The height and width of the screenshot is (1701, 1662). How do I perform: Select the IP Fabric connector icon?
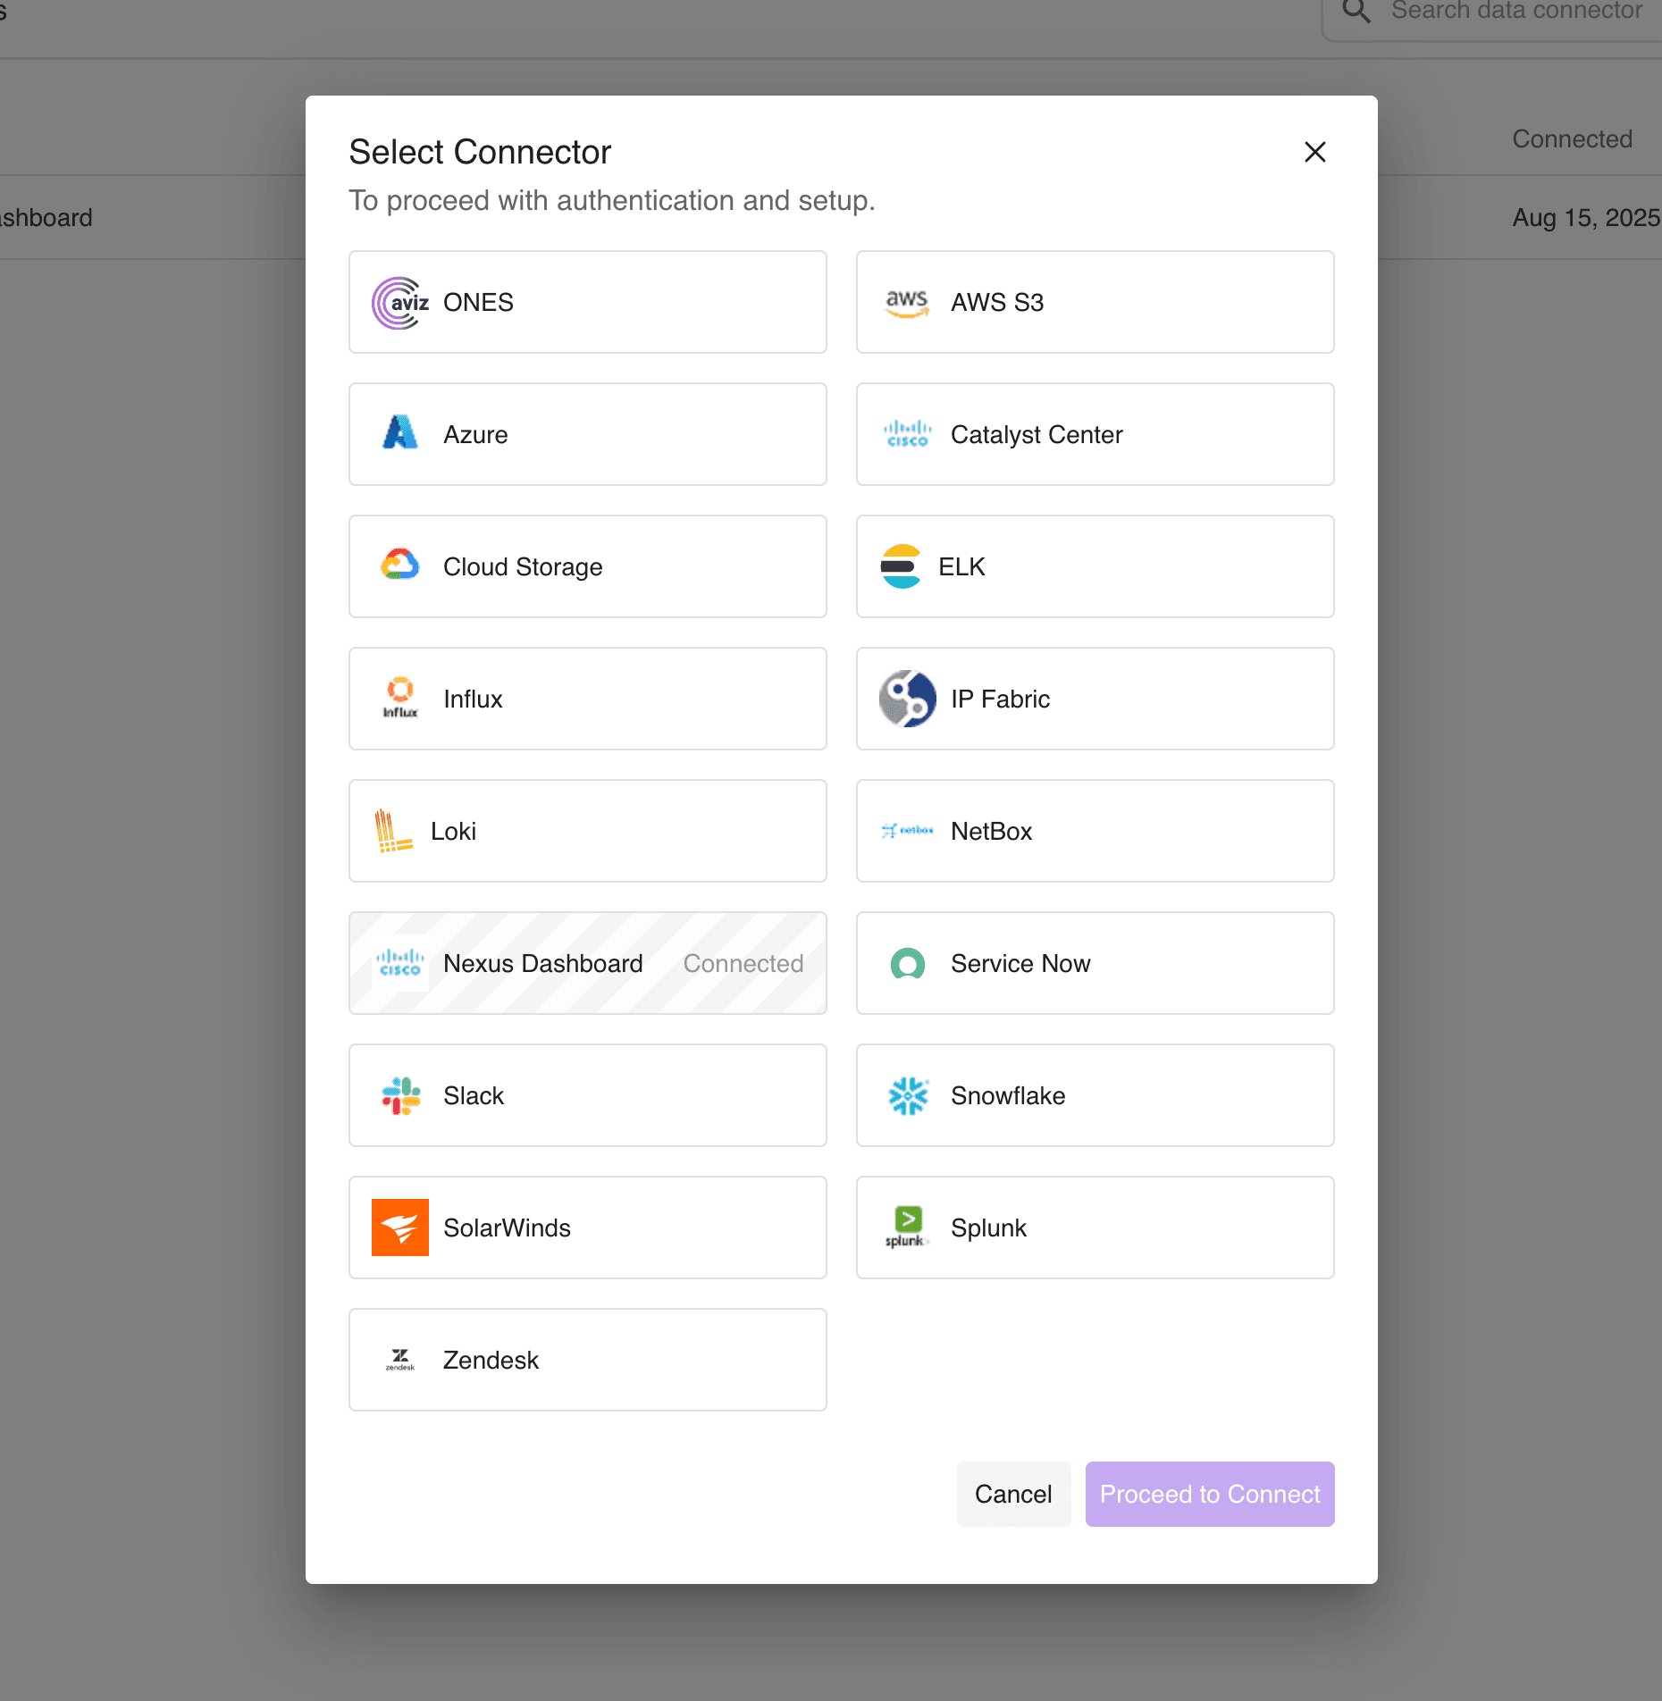906,699
